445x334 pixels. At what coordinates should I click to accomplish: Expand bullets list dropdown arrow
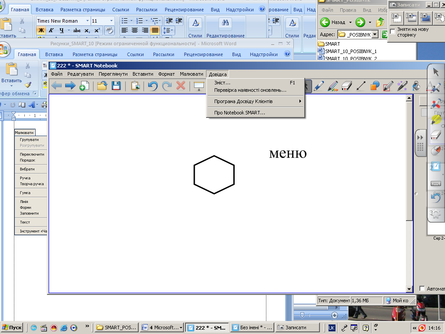point(131,21)
